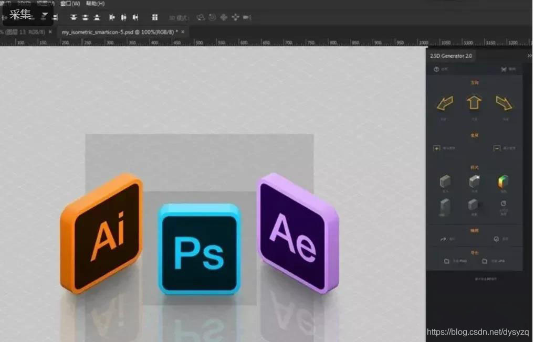Click the upward direction arrow
Image resolution: width=534 pixels, height=342 pixels.
pos(474,102)
